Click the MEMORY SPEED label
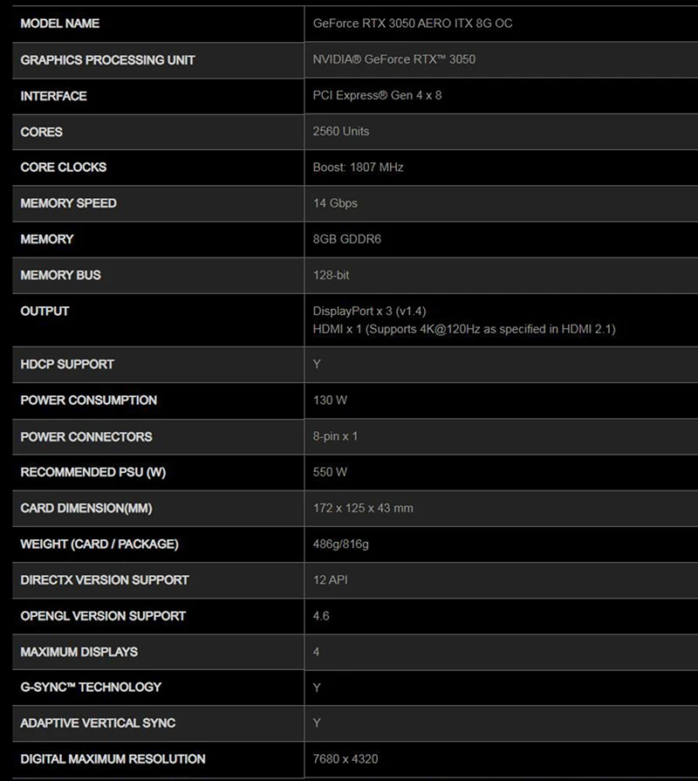Image resolution: width=698 pixels, height=781 pixels. [x=68, y=203]
